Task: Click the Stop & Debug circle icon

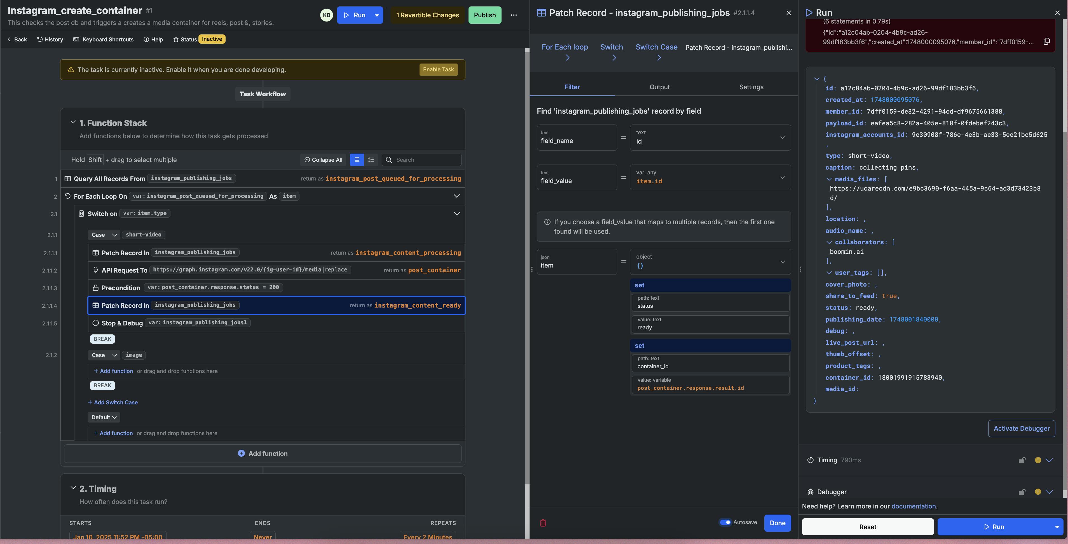Action: pos(95,323)
